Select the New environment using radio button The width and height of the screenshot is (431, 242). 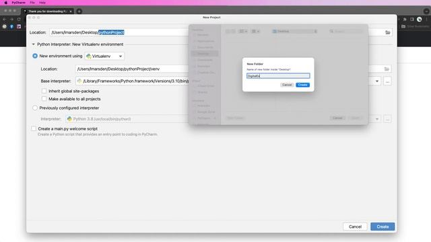(x=35, y=56)
